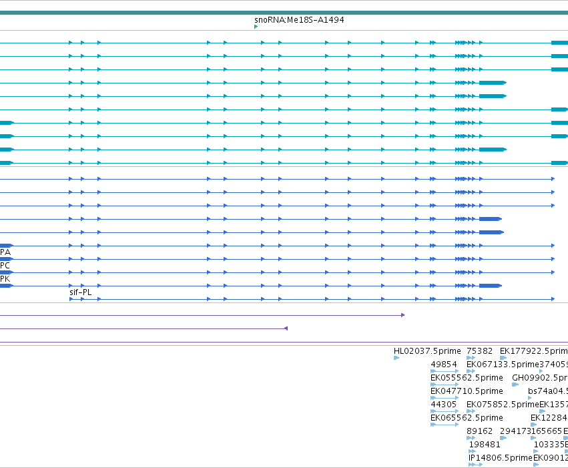Select the small snoRNA arrow glyph under snoRNA:Me18S-A1494

(256, 27)
